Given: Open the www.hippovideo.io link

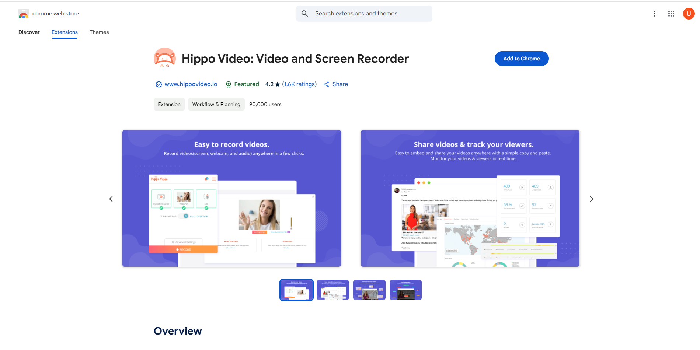Looking at the screenshot, I should click(x=191, y=84).
